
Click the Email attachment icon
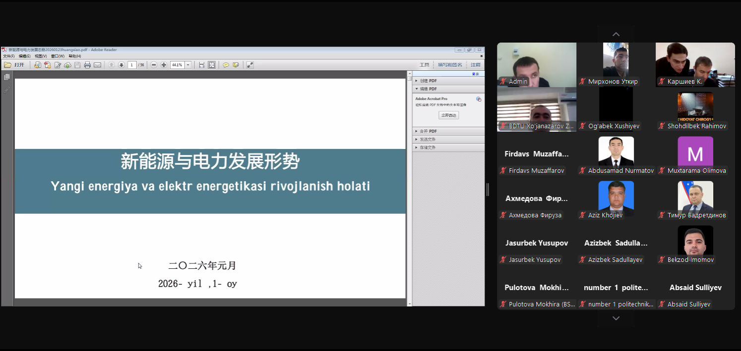pyautogui.click(x=96, y=64)
